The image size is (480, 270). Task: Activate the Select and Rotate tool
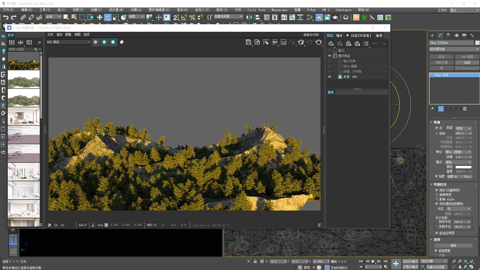coord(108,17)
